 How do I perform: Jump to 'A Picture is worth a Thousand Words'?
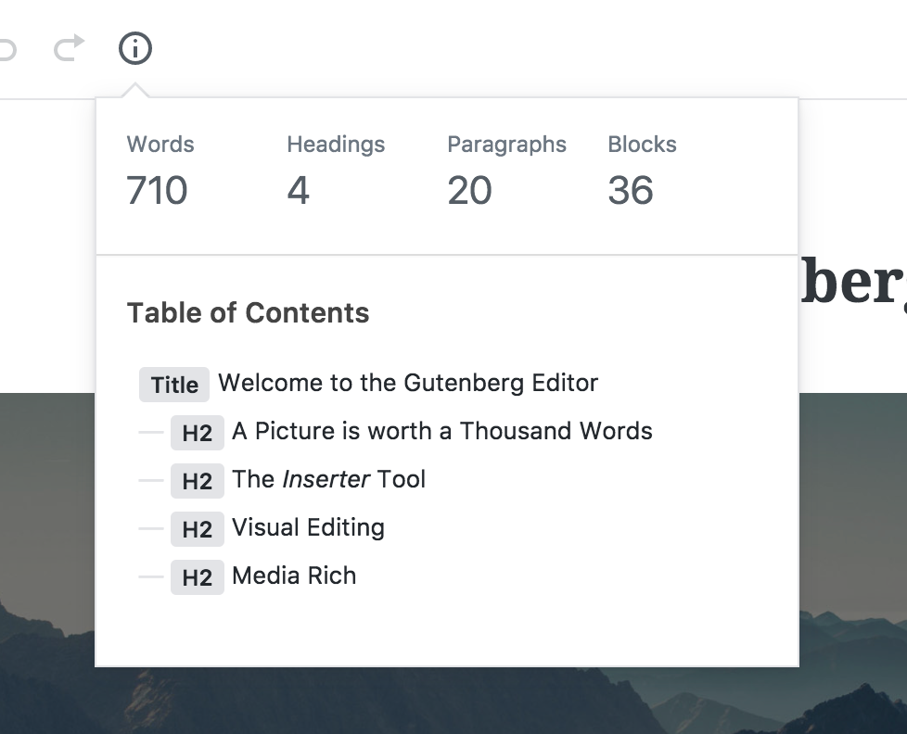442,431
